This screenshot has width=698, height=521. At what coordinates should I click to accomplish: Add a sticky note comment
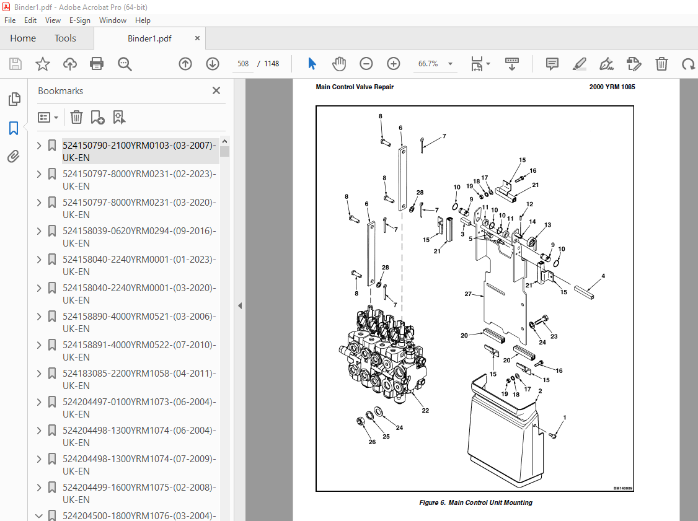[x=552, y=64]
